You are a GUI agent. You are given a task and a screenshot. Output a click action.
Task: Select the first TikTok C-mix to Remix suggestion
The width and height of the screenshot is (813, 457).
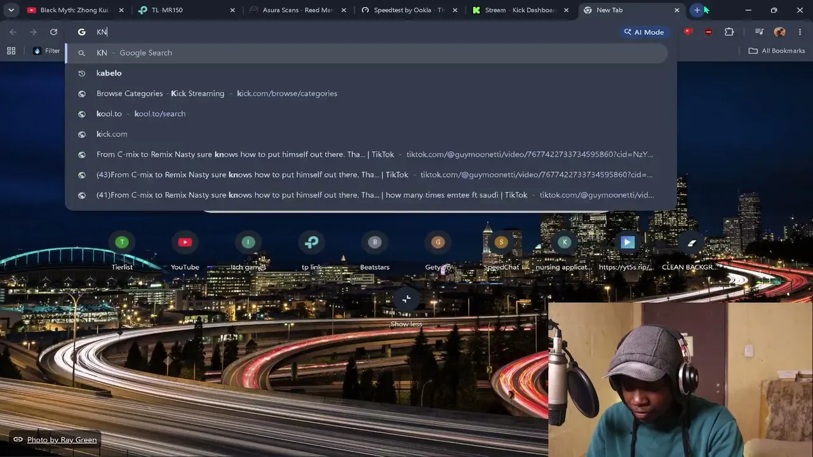tap(367, 154)
